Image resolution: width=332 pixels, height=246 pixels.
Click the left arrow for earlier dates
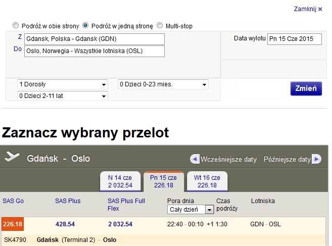point(195,159)
